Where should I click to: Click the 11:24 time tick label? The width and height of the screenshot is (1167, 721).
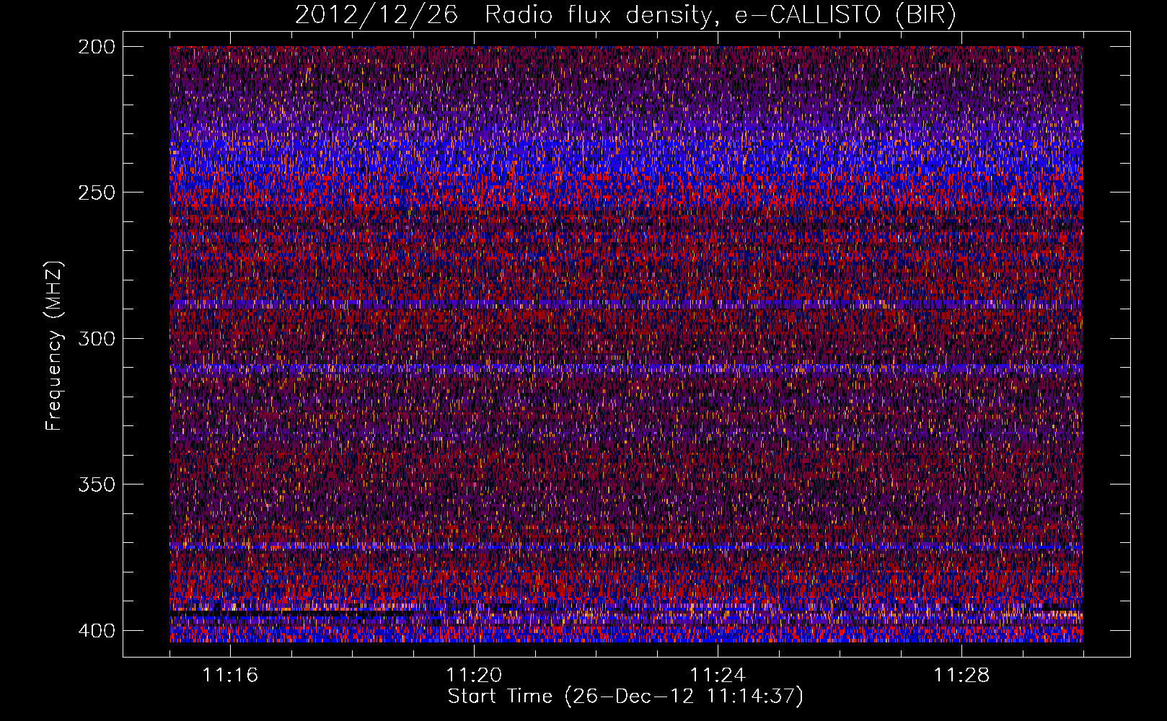[x=718, y=676]
